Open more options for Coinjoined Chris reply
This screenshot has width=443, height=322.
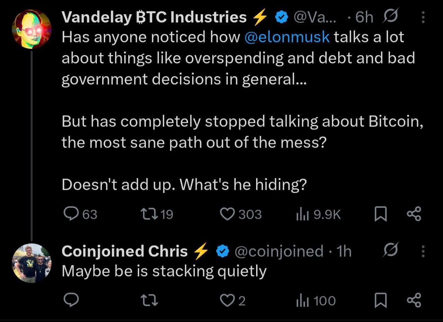coord(423,251)
